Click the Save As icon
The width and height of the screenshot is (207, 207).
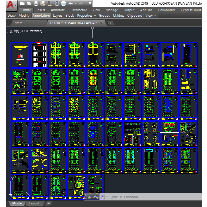point(43,3)
